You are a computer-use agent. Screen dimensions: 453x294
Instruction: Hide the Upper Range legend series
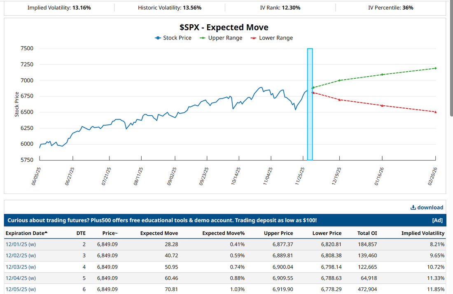[221, 38]
